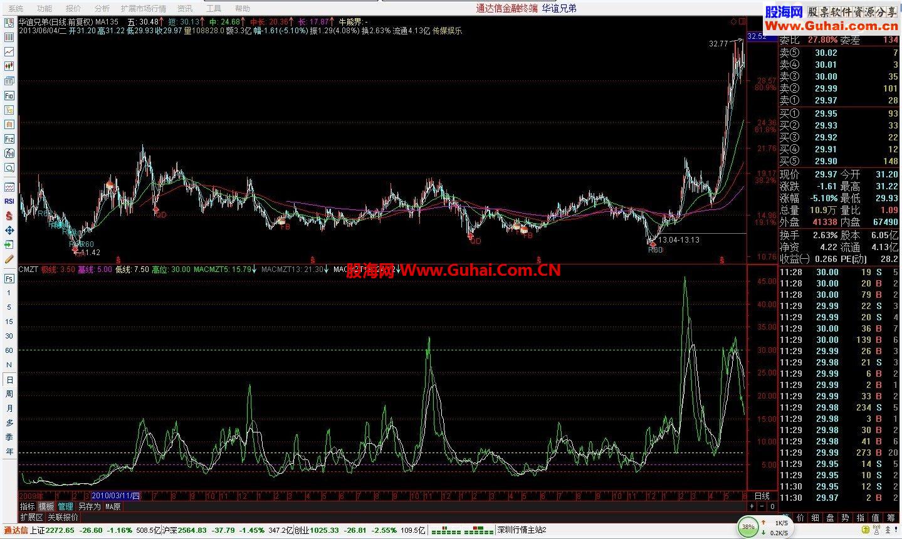Screen dimensions: 902x539
Task: Click the 2010/03/11/四 date marker on the time axis
Action: click(116, 496)
